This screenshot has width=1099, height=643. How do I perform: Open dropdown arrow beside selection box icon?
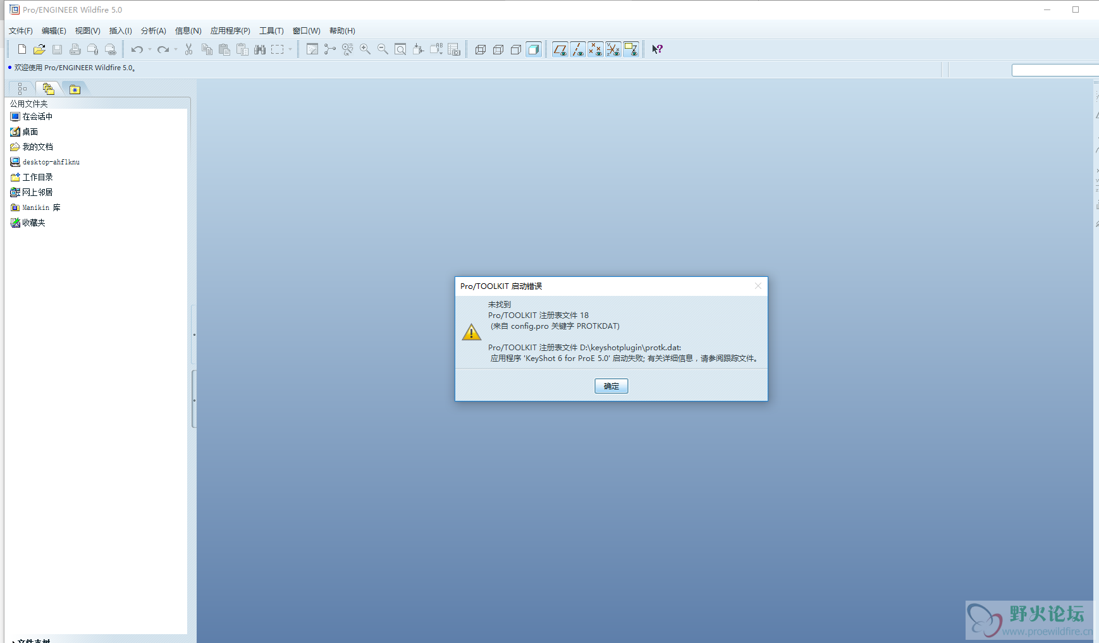[x=290, y=49]
